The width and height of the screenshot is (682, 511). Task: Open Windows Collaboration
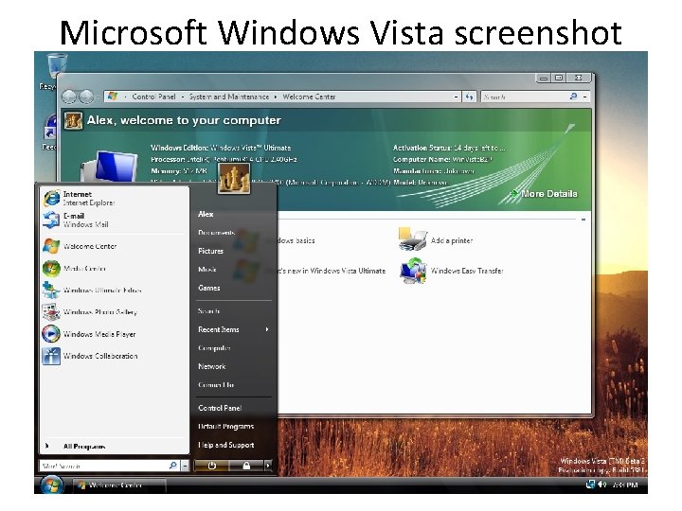(114, 356)
